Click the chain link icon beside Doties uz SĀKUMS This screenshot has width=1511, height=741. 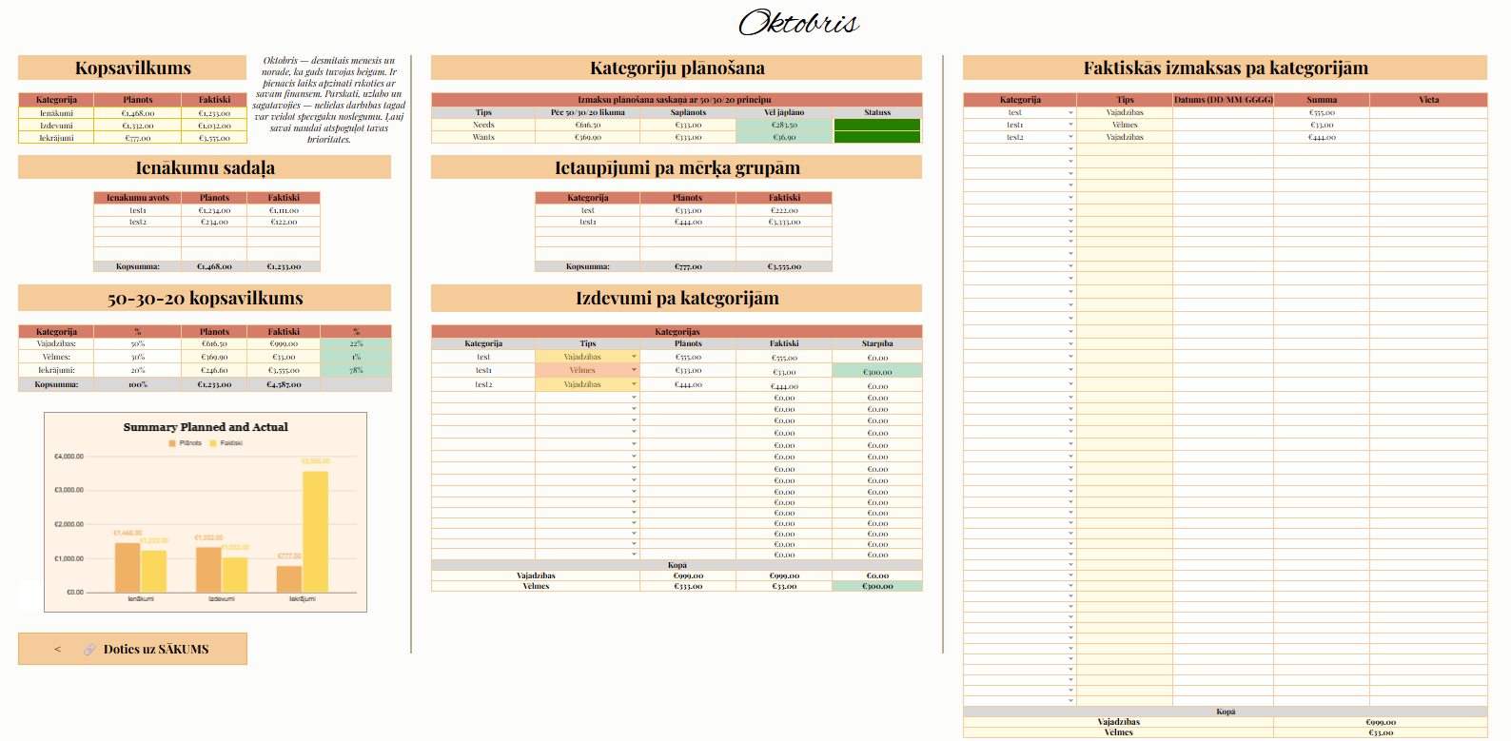[89, 650]
